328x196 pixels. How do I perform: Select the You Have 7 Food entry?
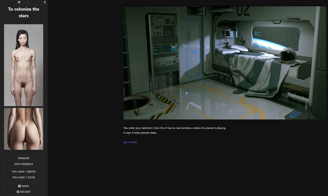click(24, 178)
